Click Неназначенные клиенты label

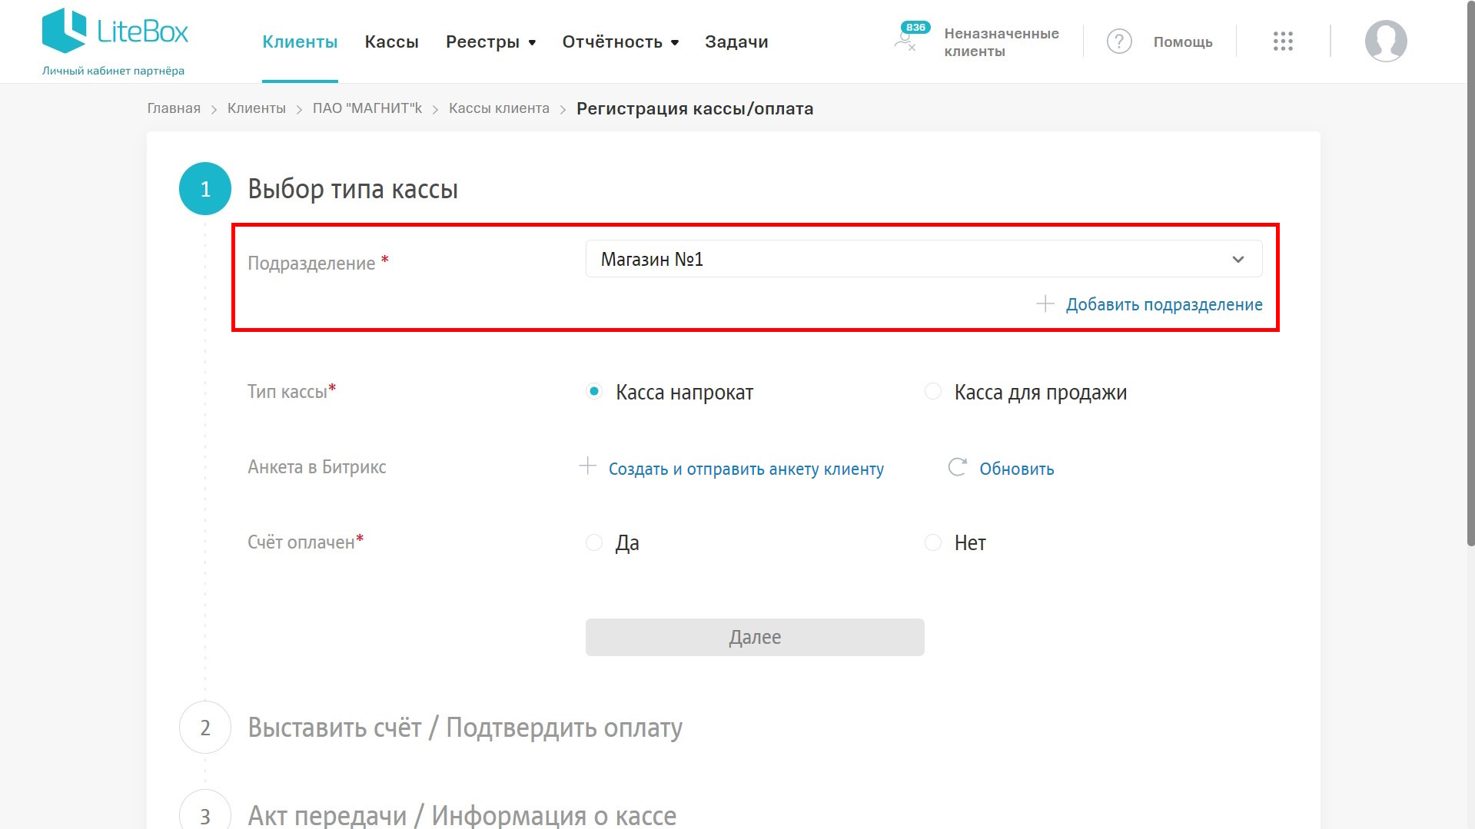click(1002, 42)
